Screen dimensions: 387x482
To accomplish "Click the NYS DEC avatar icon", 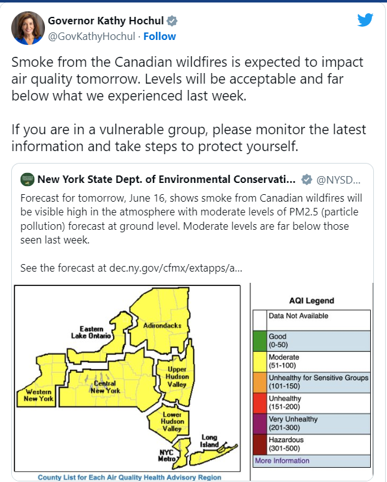I will 27,179.
